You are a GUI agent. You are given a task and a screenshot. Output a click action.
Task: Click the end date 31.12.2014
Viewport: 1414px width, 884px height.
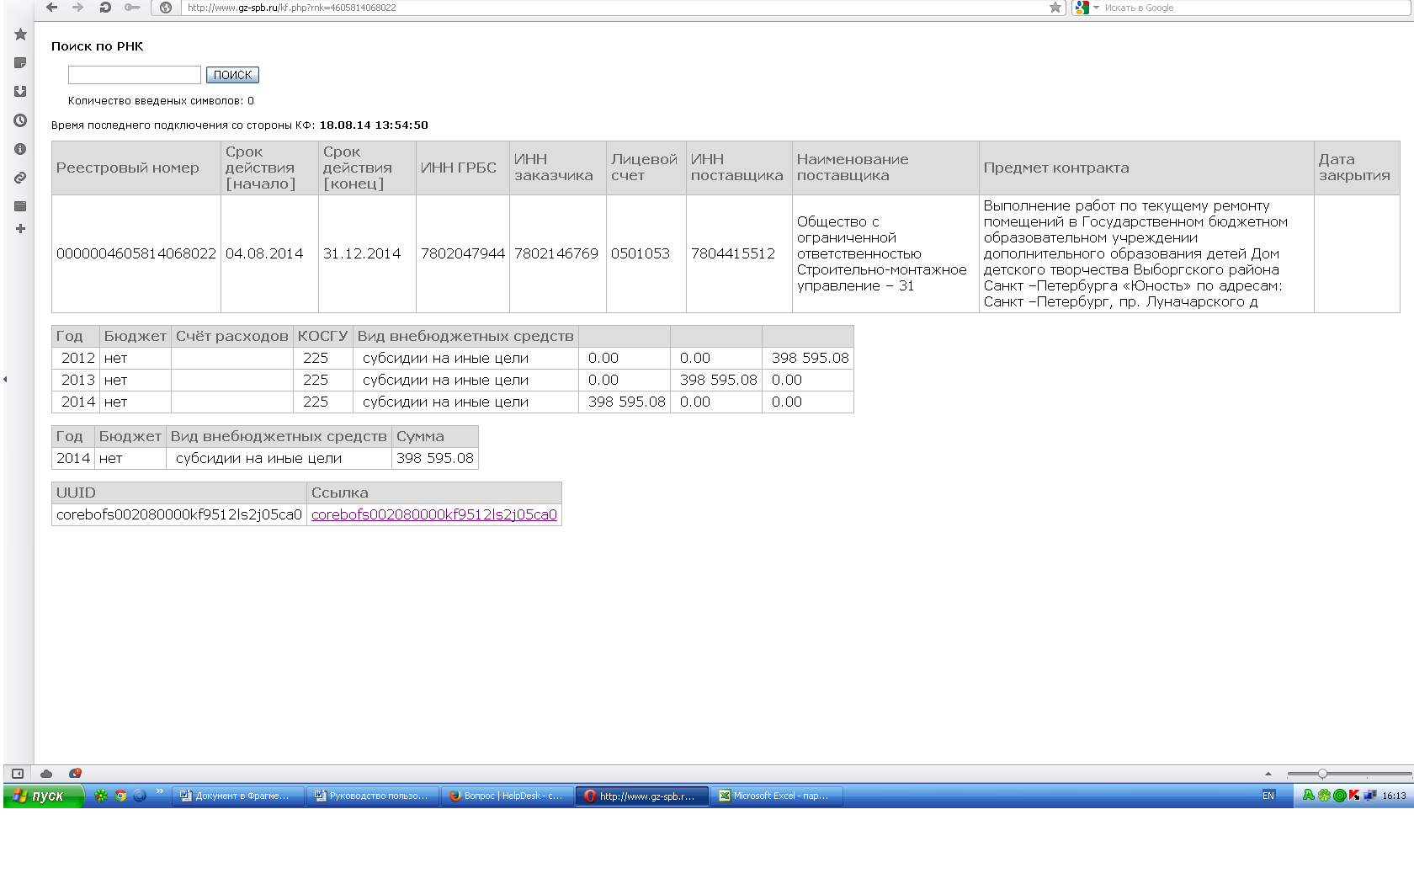pyautogui.click(x=362, y=253)
